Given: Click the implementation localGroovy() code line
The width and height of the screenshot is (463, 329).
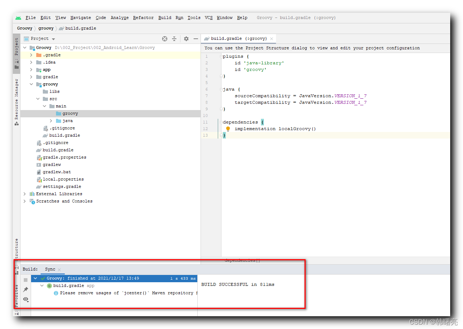Looking at the screenshot, I should click(x=275, y=129).
